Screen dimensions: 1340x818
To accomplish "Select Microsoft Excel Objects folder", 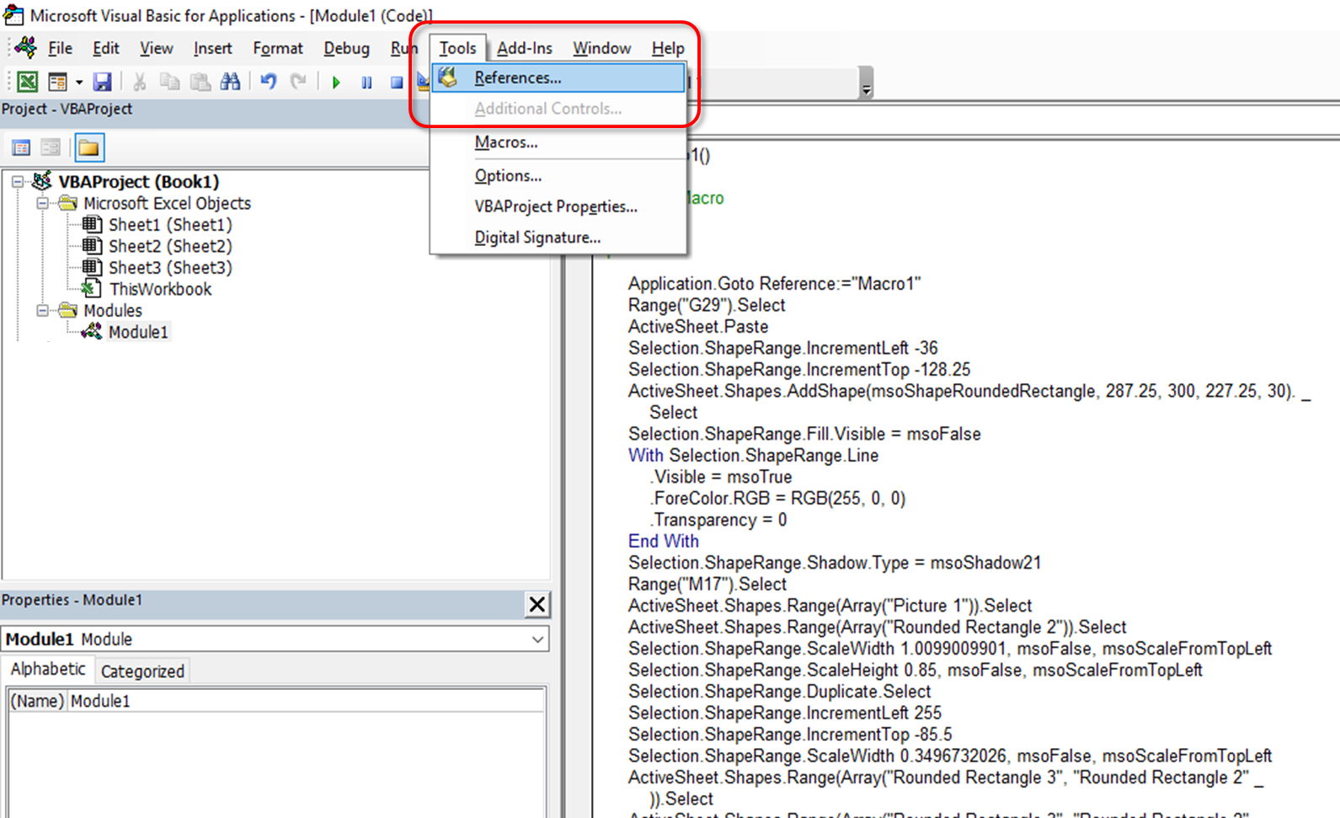I will pyautogui.click(x=167, y=203).
